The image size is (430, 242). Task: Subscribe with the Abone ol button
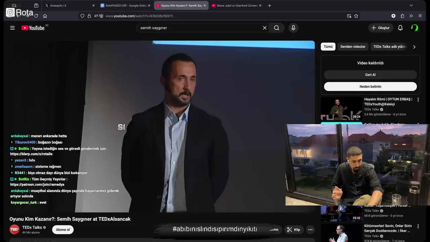(x=63, y=230)
